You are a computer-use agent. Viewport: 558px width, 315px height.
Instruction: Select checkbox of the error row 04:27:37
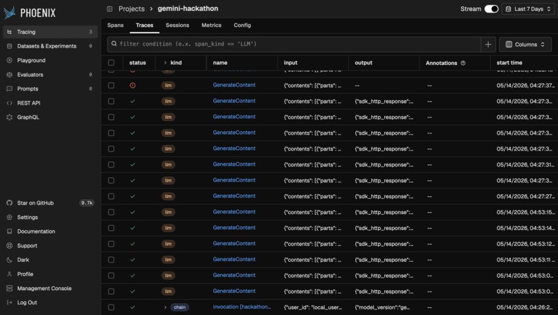[x=111, y=86]
